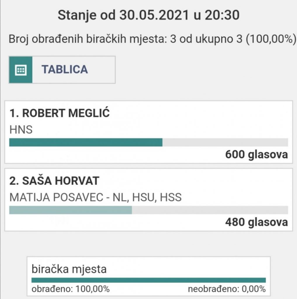Click the biračka mjesta heading
Image resolution: width=297 pixels, height=299 pixels.
tap(69, 269)
